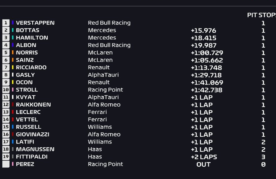Click the teal team color bar beside BOTTAS

13,30
